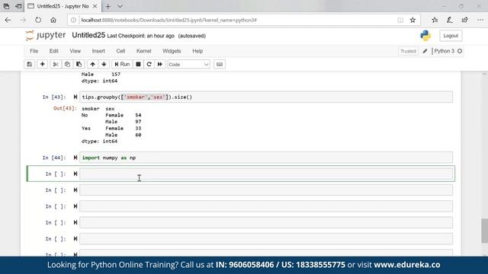Cut selected cells with scissors icon
The width and height of the screenshot is (488, 274).
click(56, 64)
